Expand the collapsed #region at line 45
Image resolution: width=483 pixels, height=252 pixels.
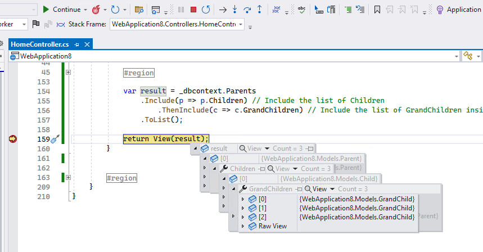click(x=68, y=73)
